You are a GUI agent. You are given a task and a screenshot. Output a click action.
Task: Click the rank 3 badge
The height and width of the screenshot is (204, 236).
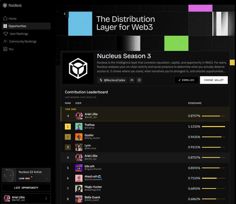coord(68,147)
